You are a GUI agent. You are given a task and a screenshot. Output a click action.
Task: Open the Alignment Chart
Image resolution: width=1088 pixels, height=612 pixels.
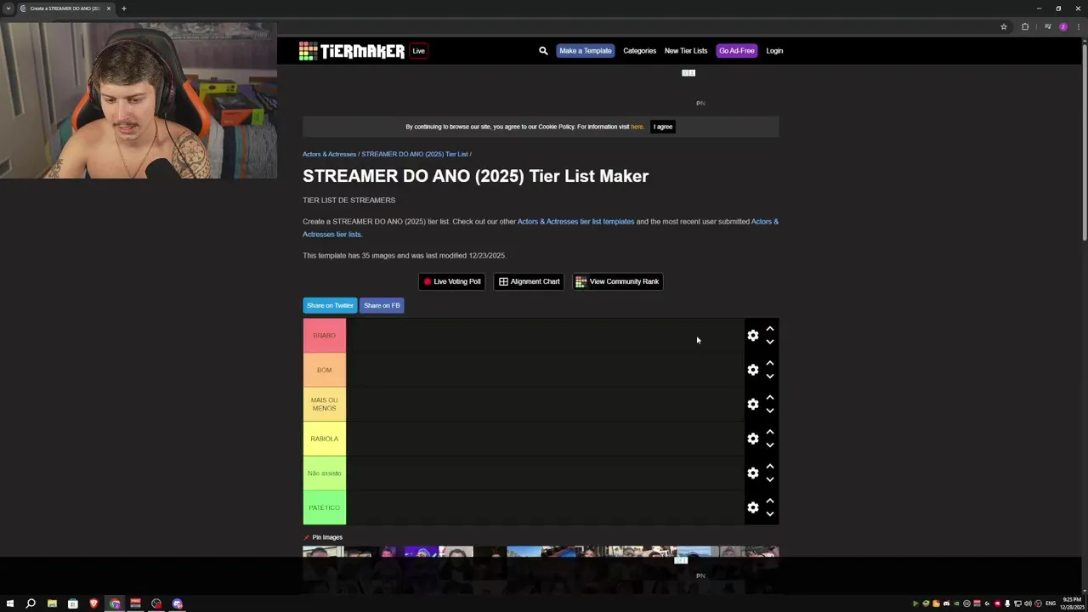[529, 281]
